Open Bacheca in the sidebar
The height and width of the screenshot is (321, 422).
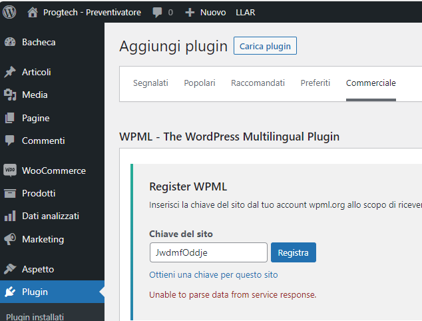tap(39, 42)
